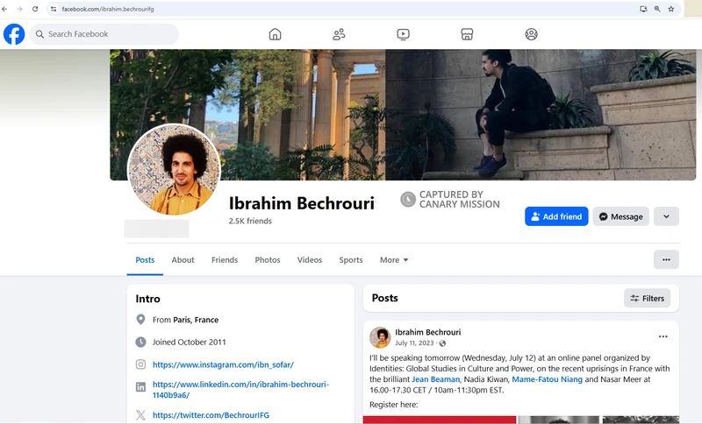Click the LinkedIn icon in Intro

point(140,387)
